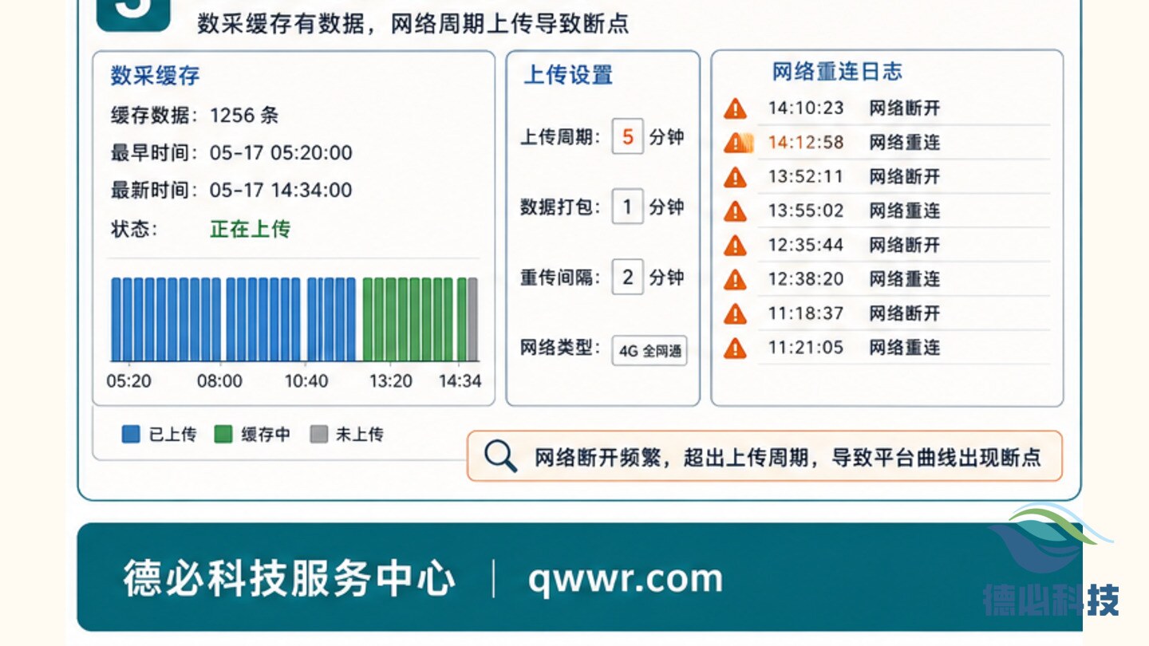Open the 网络类型 box showing 4G 全网通
The width and height of the screenshot is (1149, 646).
650,351
